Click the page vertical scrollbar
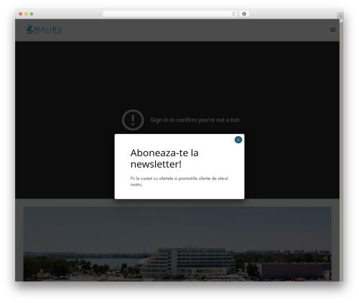Image resolution: width=359 pixels, height=303 pixels. click(342, 150)
